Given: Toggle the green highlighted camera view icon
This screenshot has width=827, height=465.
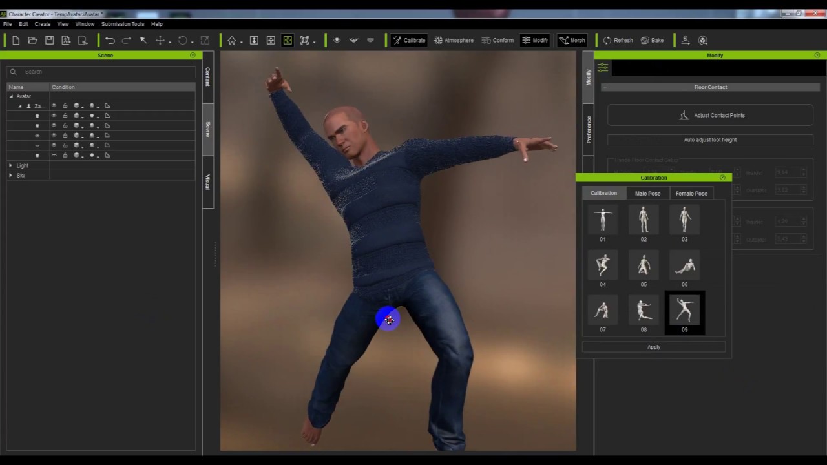Looking at the screenshot, I should click(x=288, y=40).
